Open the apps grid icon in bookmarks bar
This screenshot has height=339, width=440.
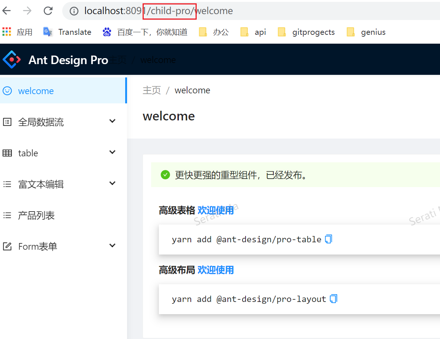click(x=7, y=32)
